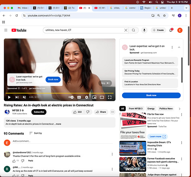Viewport: 191px width, 177px height.
Task: Go back in browser
Action: coord(4,16)
